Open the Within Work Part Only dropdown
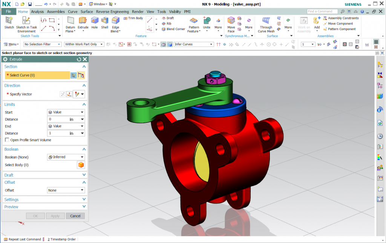386x243 pixels. 84,44
